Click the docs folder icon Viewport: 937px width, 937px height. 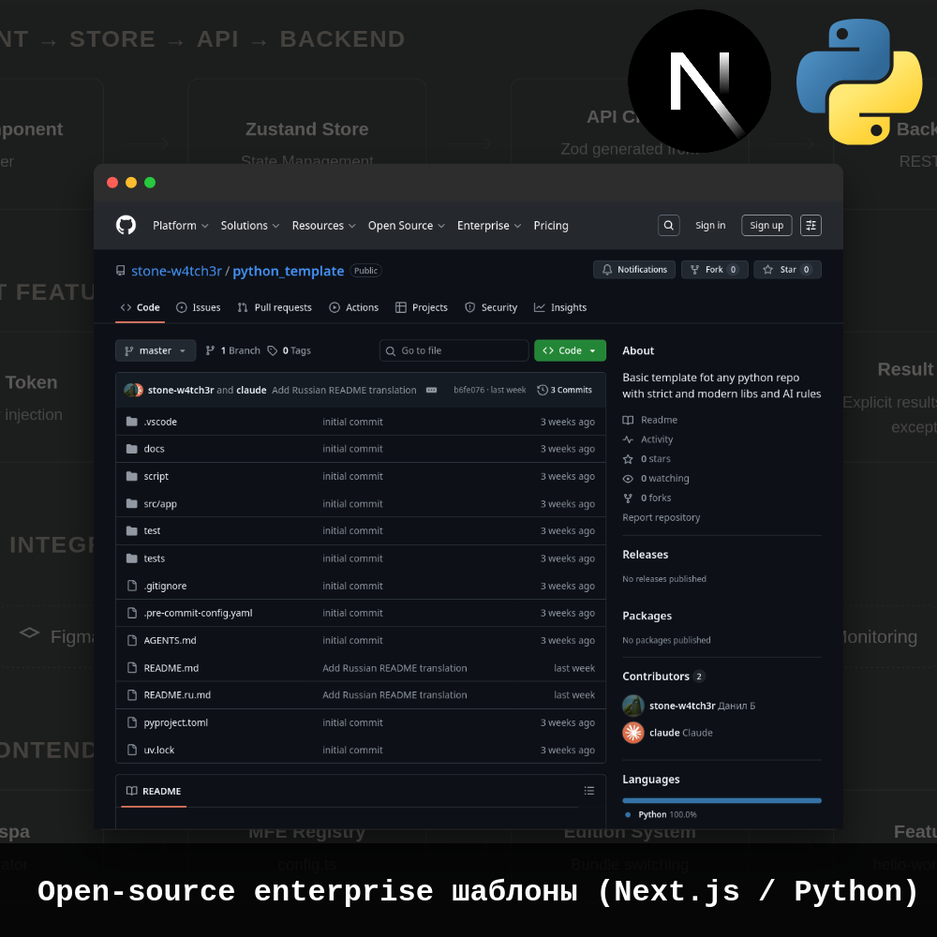132,448
